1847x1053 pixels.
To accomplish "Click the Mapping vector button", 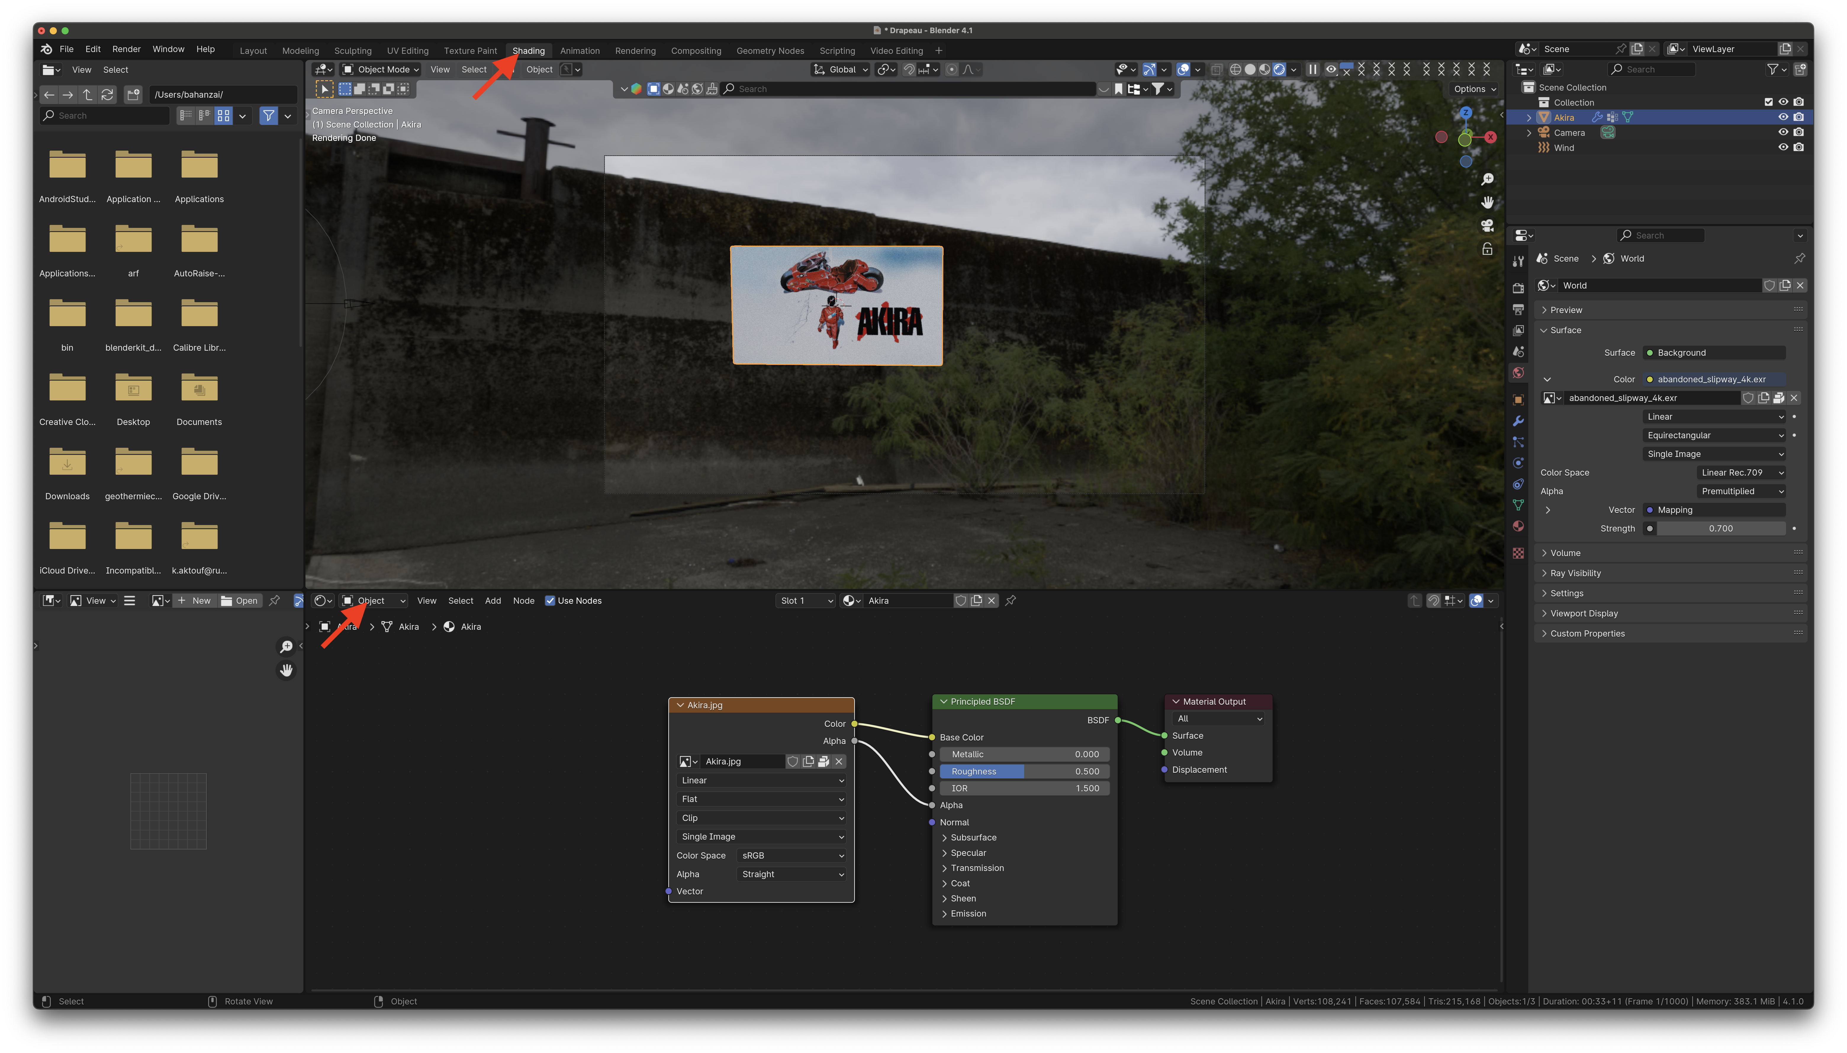I will tap(1714, 510).
